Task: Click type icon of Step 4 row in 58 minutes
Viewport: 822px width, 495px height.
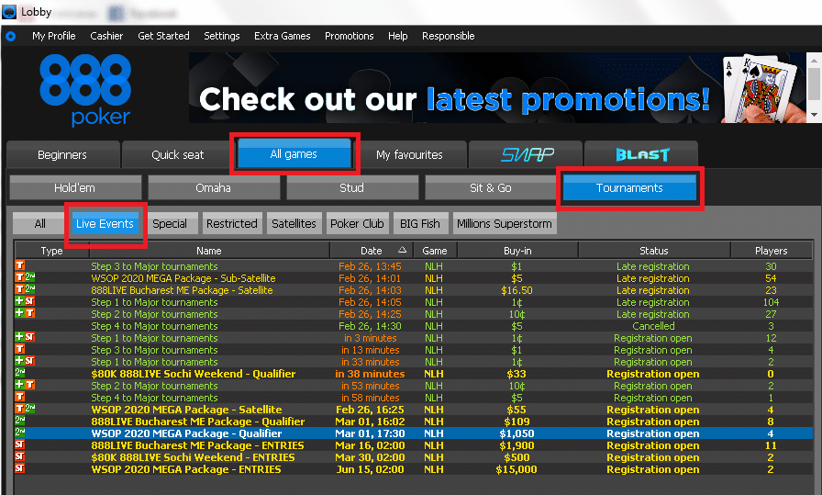Action: point(20,397)
